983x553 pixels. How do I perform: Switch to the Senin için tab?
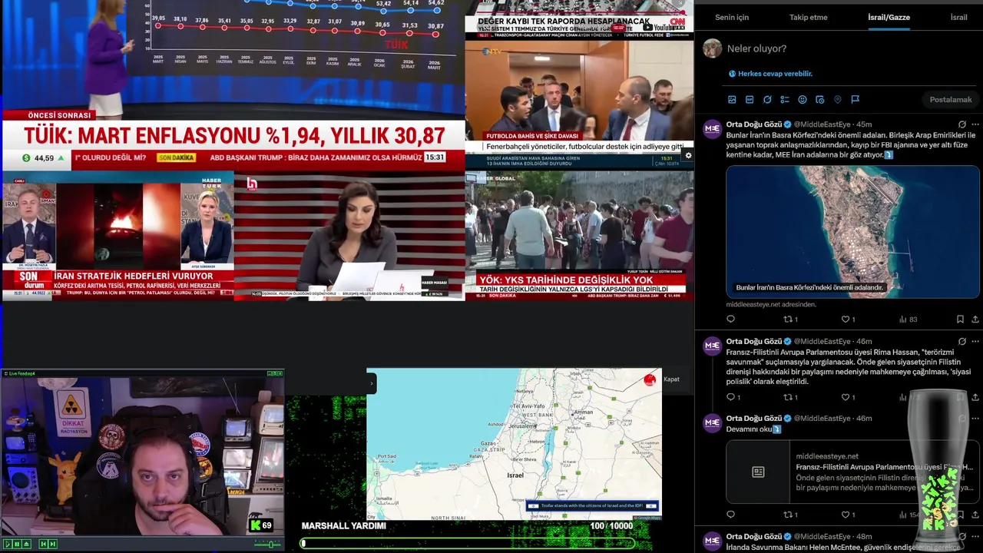[x=732, y=17]
